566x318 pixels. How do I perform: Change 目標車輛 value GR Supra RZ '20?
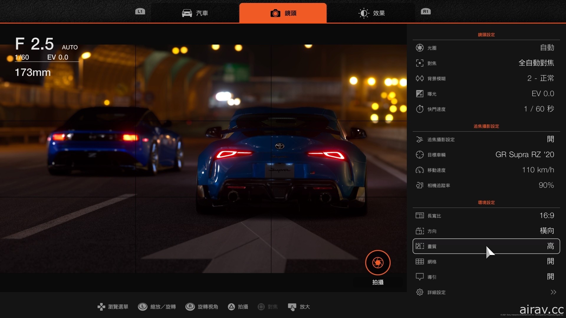pyautogui.click(x=525, y=155)
